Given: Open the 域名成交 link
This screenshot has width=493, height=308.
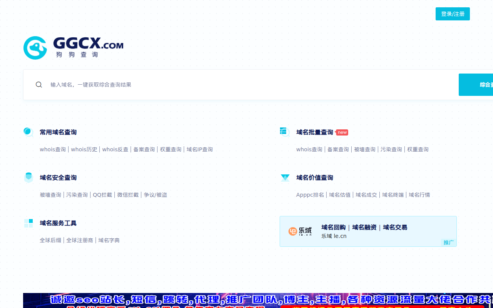Looking at the screenshot, I should pos(366,195).
